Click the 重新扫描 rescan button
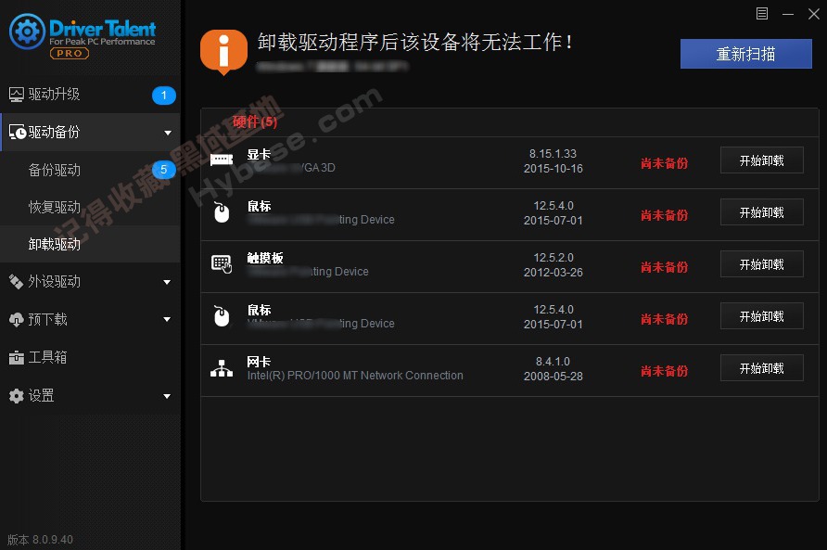Image resolution: width=827 pixels, height=550 pixels. (745, 54)
